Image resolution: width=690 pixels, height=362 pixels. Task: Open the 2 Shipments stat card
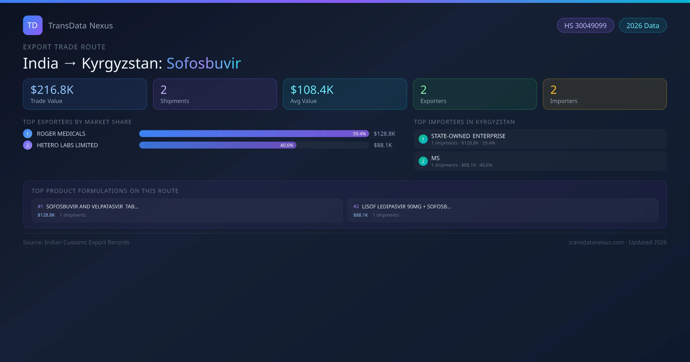[x=215, y=94]
